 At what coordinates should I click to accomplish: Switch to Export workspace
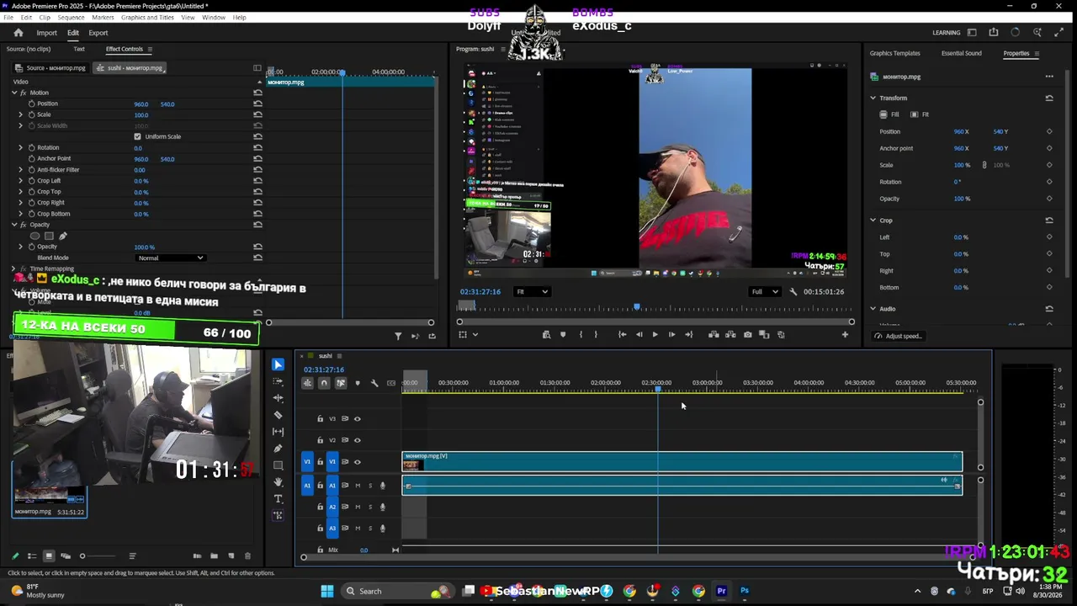pyautogui.click(x=98, y=33)
